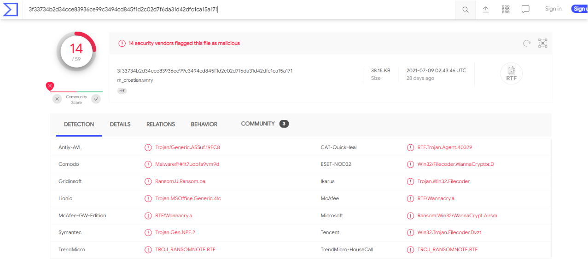Viewport: 588px width, 259px height.
Task: Switch to the DETAILS tab
Action: click(x=120, y=124)
